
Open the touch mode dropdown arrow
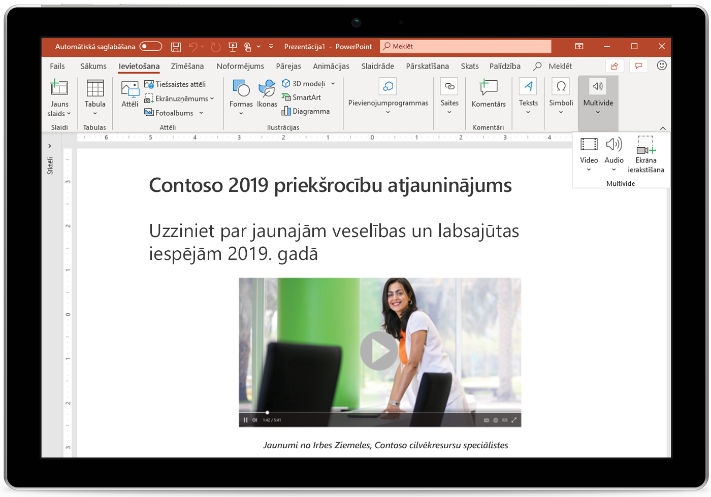coord(258,47)
